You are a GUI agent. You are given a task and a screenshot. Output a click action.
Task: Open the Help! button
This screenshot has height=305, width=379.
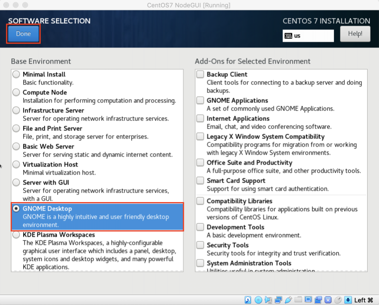tap(355, 34)
